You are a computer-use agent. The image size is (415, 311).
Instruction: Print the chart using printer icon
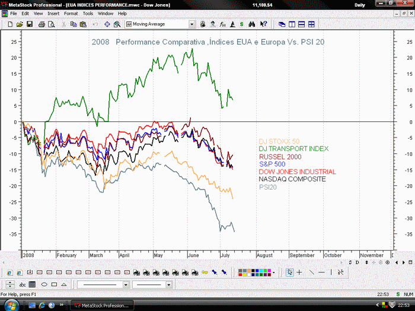(x=41, y=24)
